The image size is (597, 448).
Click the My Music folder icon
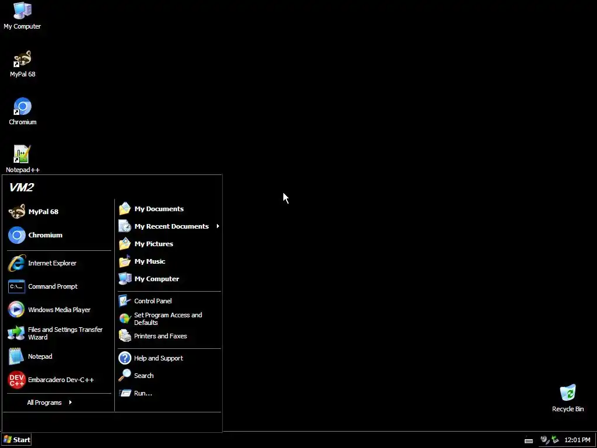point(125,261)
